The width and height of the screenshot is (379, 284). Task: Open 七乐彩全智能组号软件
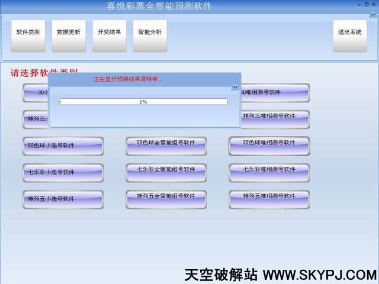pyautogui.click(x=166, y=169)
